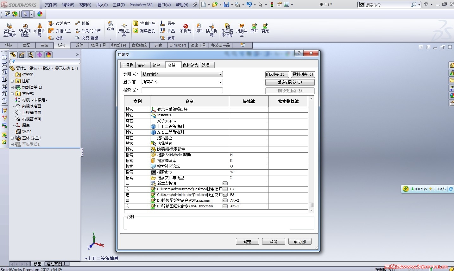The width and height of the screenshot is (454, 271).
Task: Expand the 边角 corner dropdown arrow
Action: point(110,39)
